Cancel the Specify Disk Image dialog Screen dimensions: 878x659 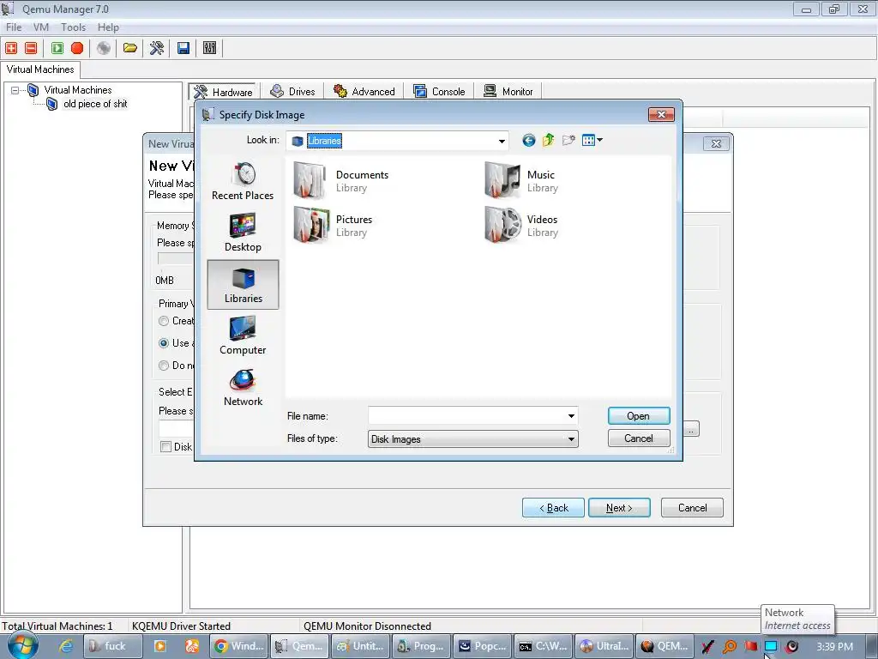638,438
